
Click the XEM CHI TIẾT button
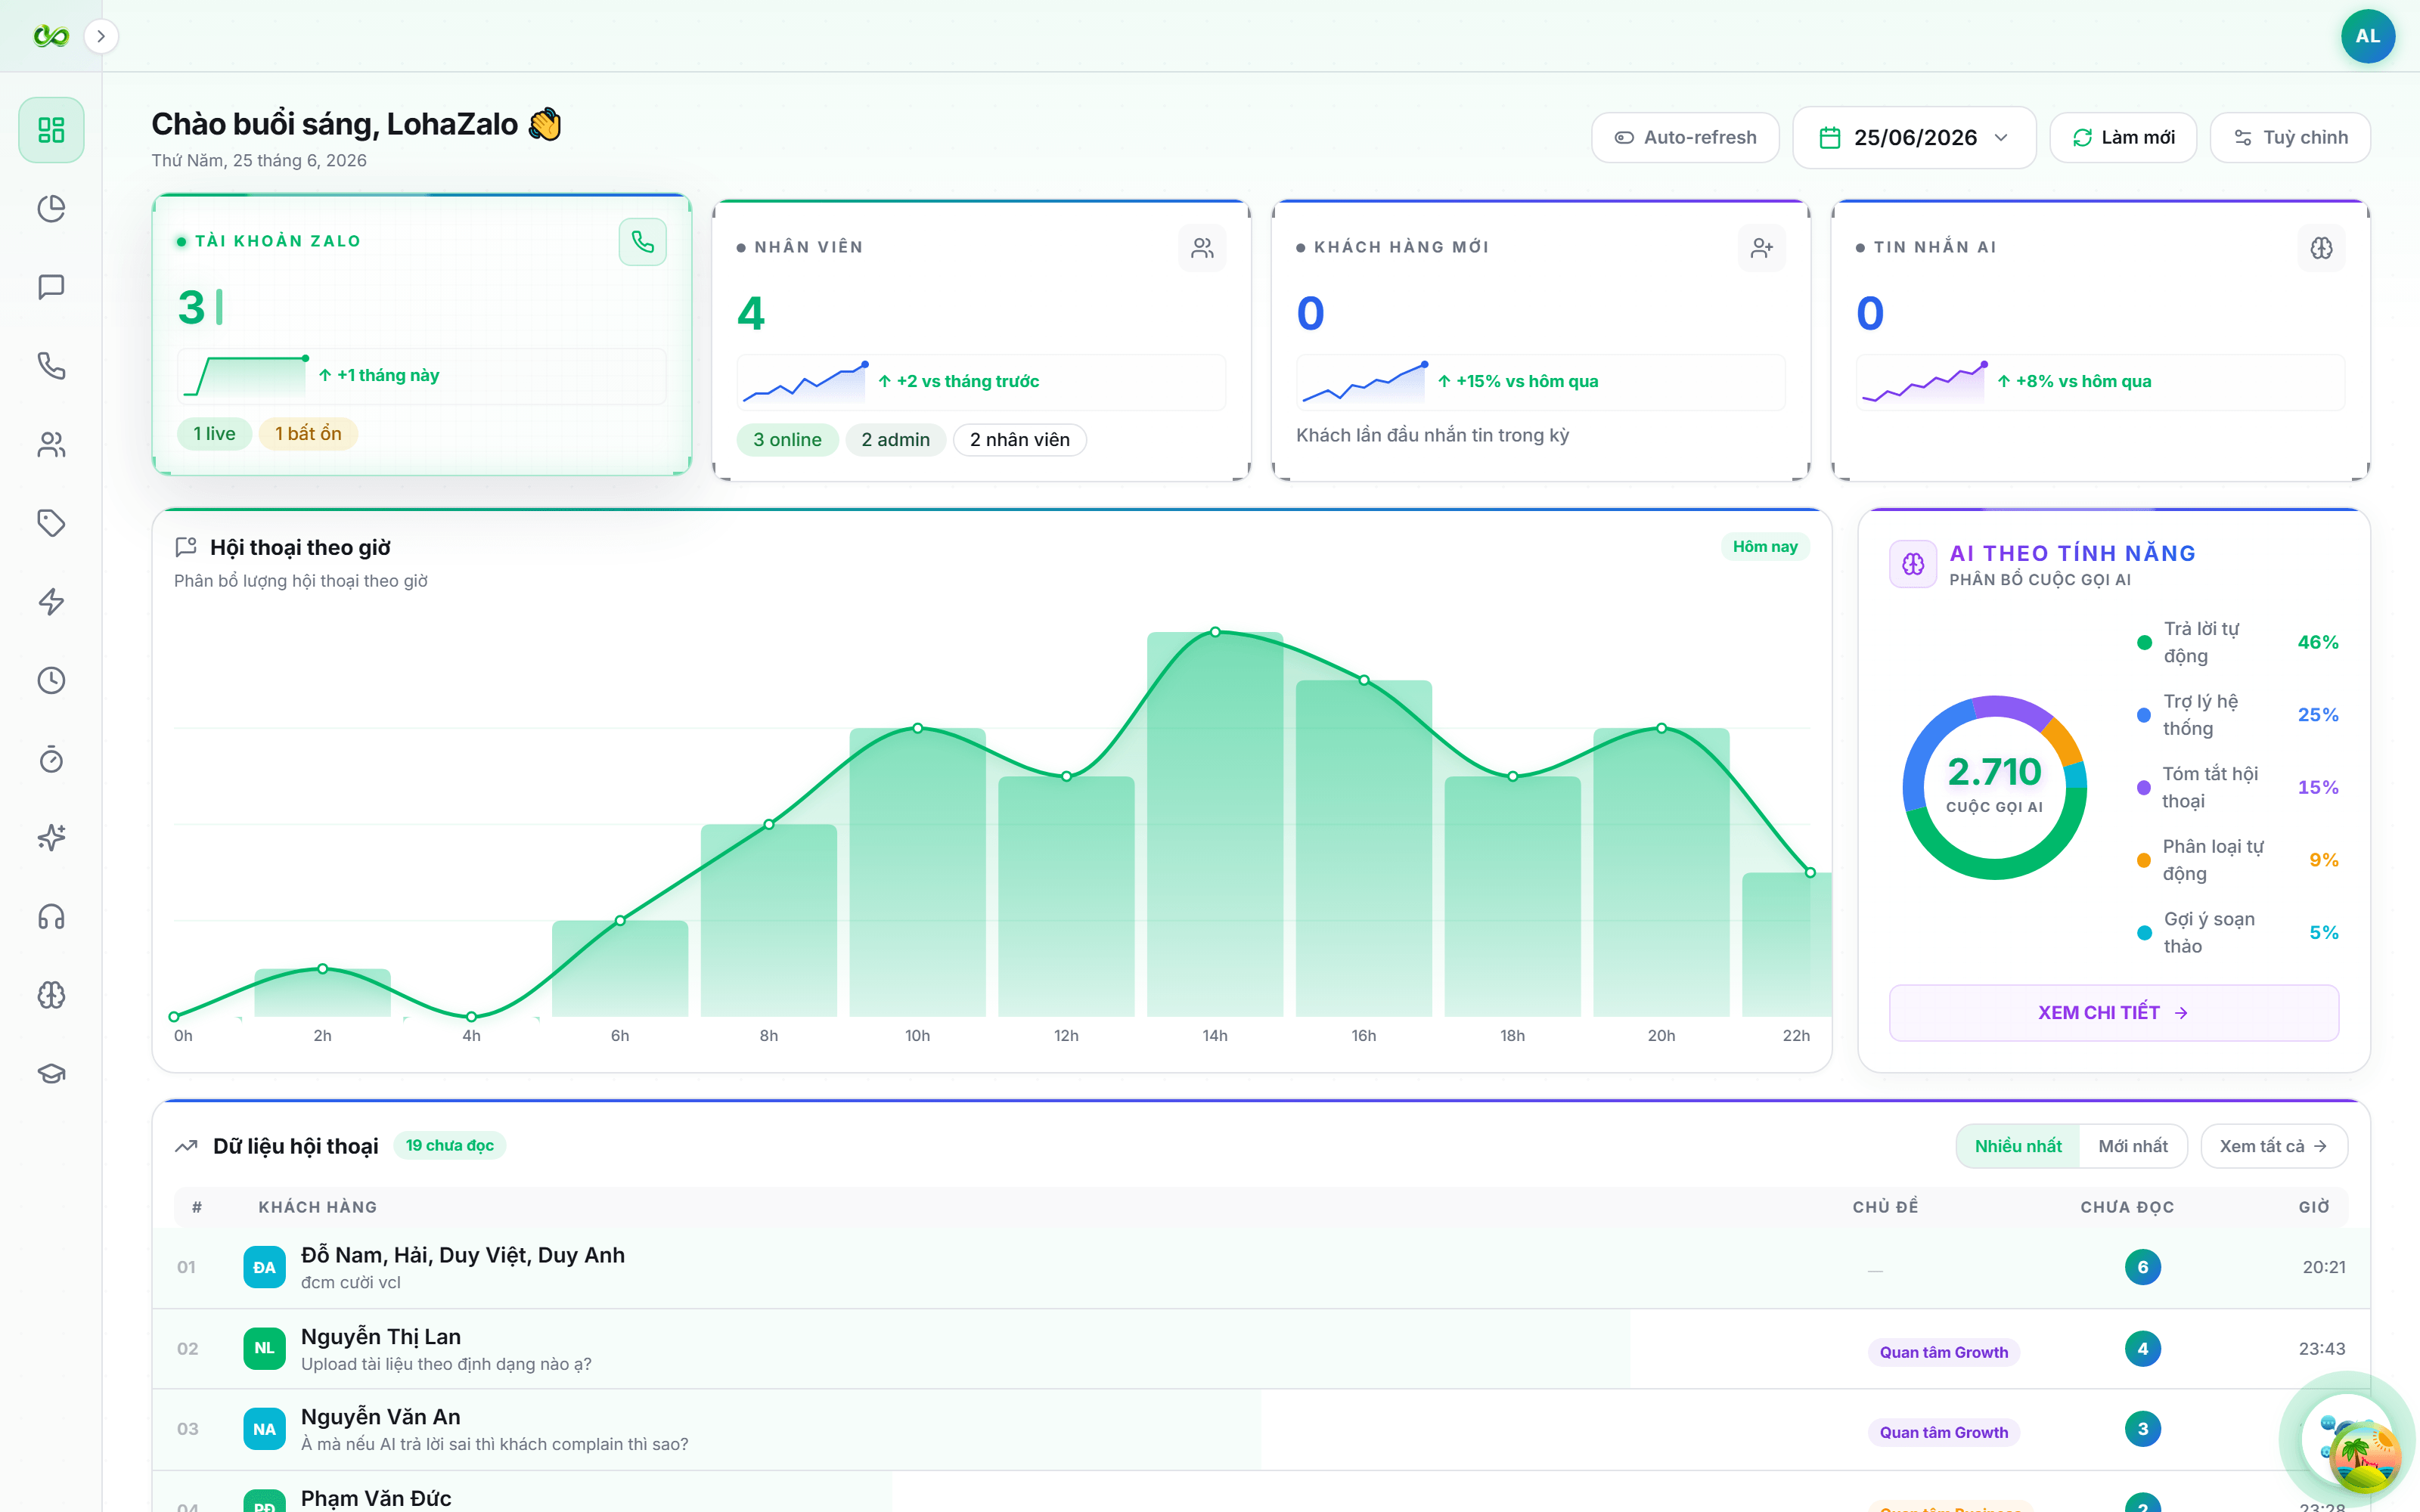(x=2113, y=1013)
